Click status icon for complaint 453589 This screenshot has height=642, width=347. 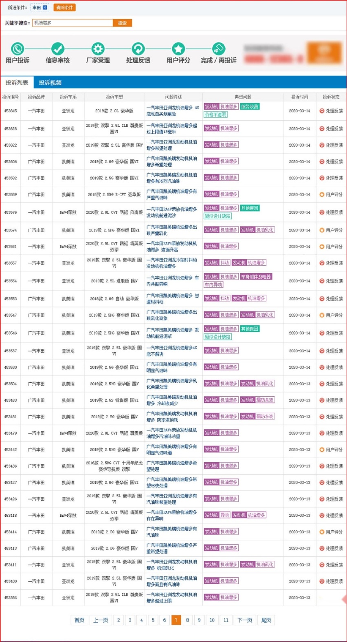point(322,194)
